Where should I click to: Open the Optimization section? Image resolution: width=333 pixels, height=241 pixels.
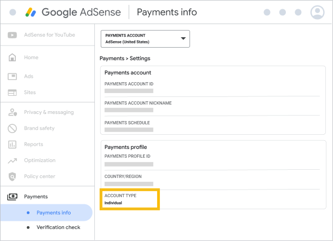(x=40, y=160)
